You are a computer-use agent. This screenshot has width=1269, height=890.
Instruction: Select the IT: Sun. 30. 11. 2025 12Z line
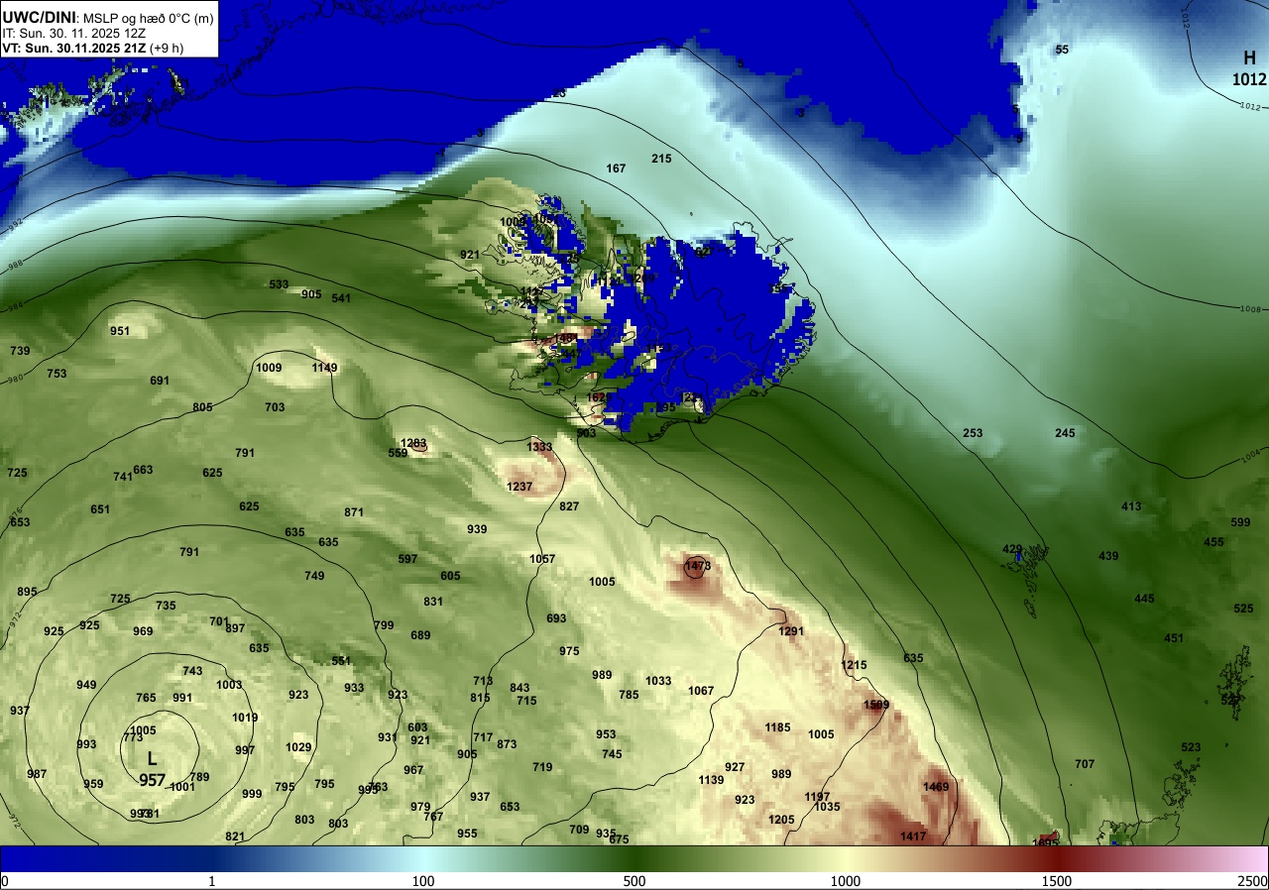pos(74,33)
